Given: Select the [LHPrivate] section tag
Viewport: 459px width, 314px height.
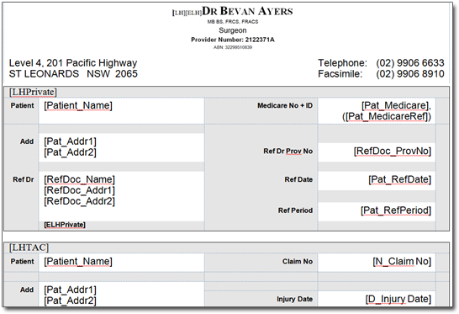Looking at the screenshot, I should (x=33, y=92).
